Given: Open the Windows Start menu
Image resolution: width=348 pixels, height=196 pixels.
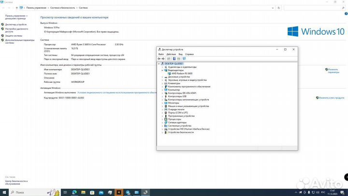Looking at the screenshot, I should [x=4, y=192].
